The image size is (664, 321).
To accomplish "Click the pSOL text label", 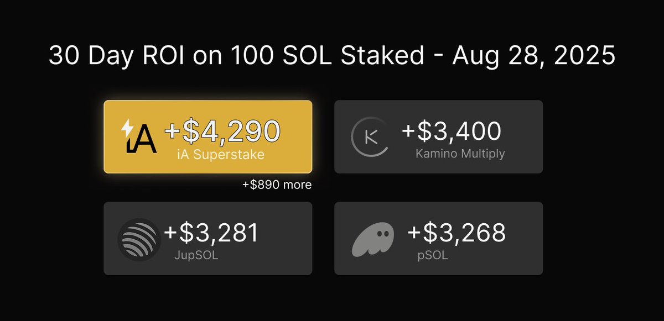I will pos(431,256).
